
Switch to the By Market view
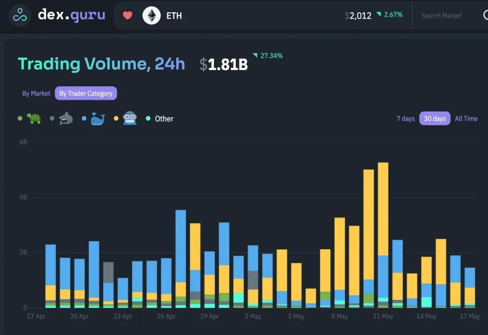pos(36,93)
